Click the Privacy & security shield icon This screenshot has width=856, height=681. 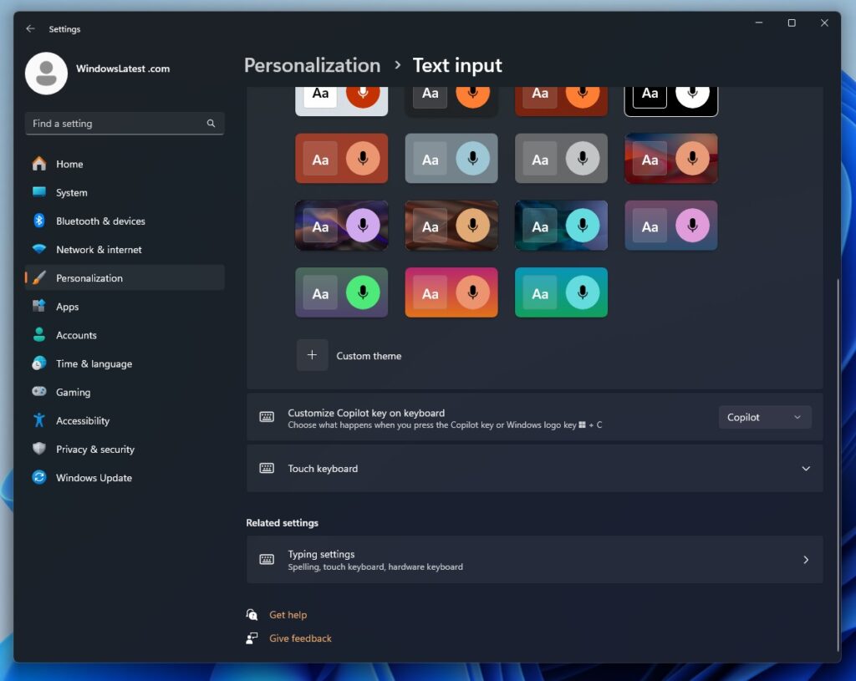click(x=39, y=449)
